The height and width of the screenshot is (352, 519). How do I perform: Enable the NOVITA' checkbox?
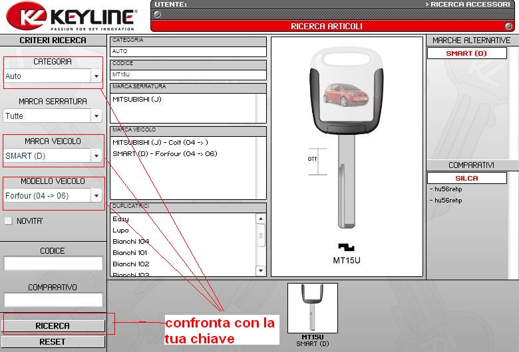(8, 220)
